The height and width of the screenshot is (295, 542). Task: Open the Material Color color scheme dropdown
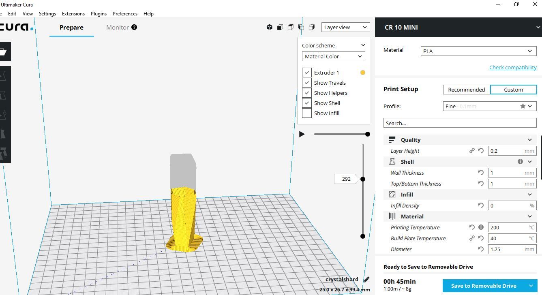tap(333, 56)
